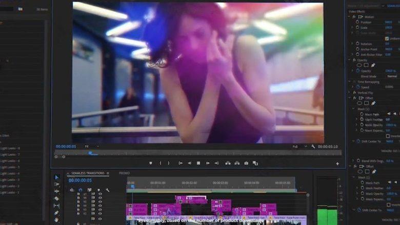Click the Light Leaks - 8 item

click(x=10, y=148)
